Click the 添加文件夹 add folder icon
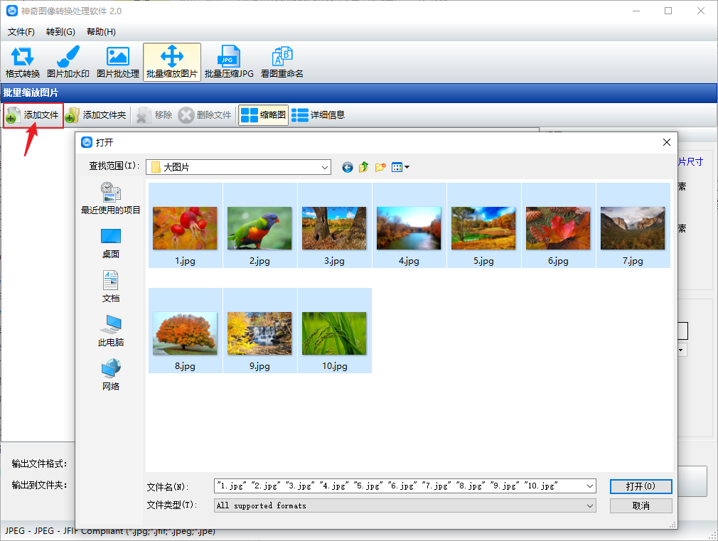The height and width of the screenshot is (541, 718). pyautogui.click(x=73, y=115)
